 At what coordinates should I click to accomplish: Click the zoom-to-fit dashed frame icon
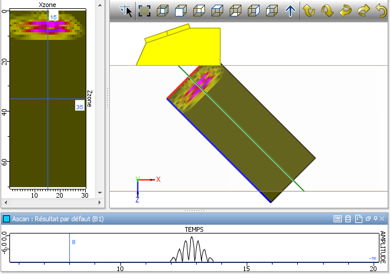coord(144,11)
